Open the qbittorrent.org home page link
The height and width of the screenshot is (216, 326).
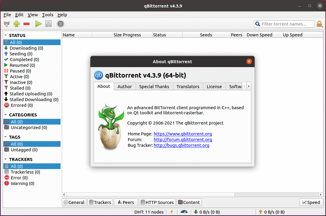pyautogui.click(x=183, y=134)
